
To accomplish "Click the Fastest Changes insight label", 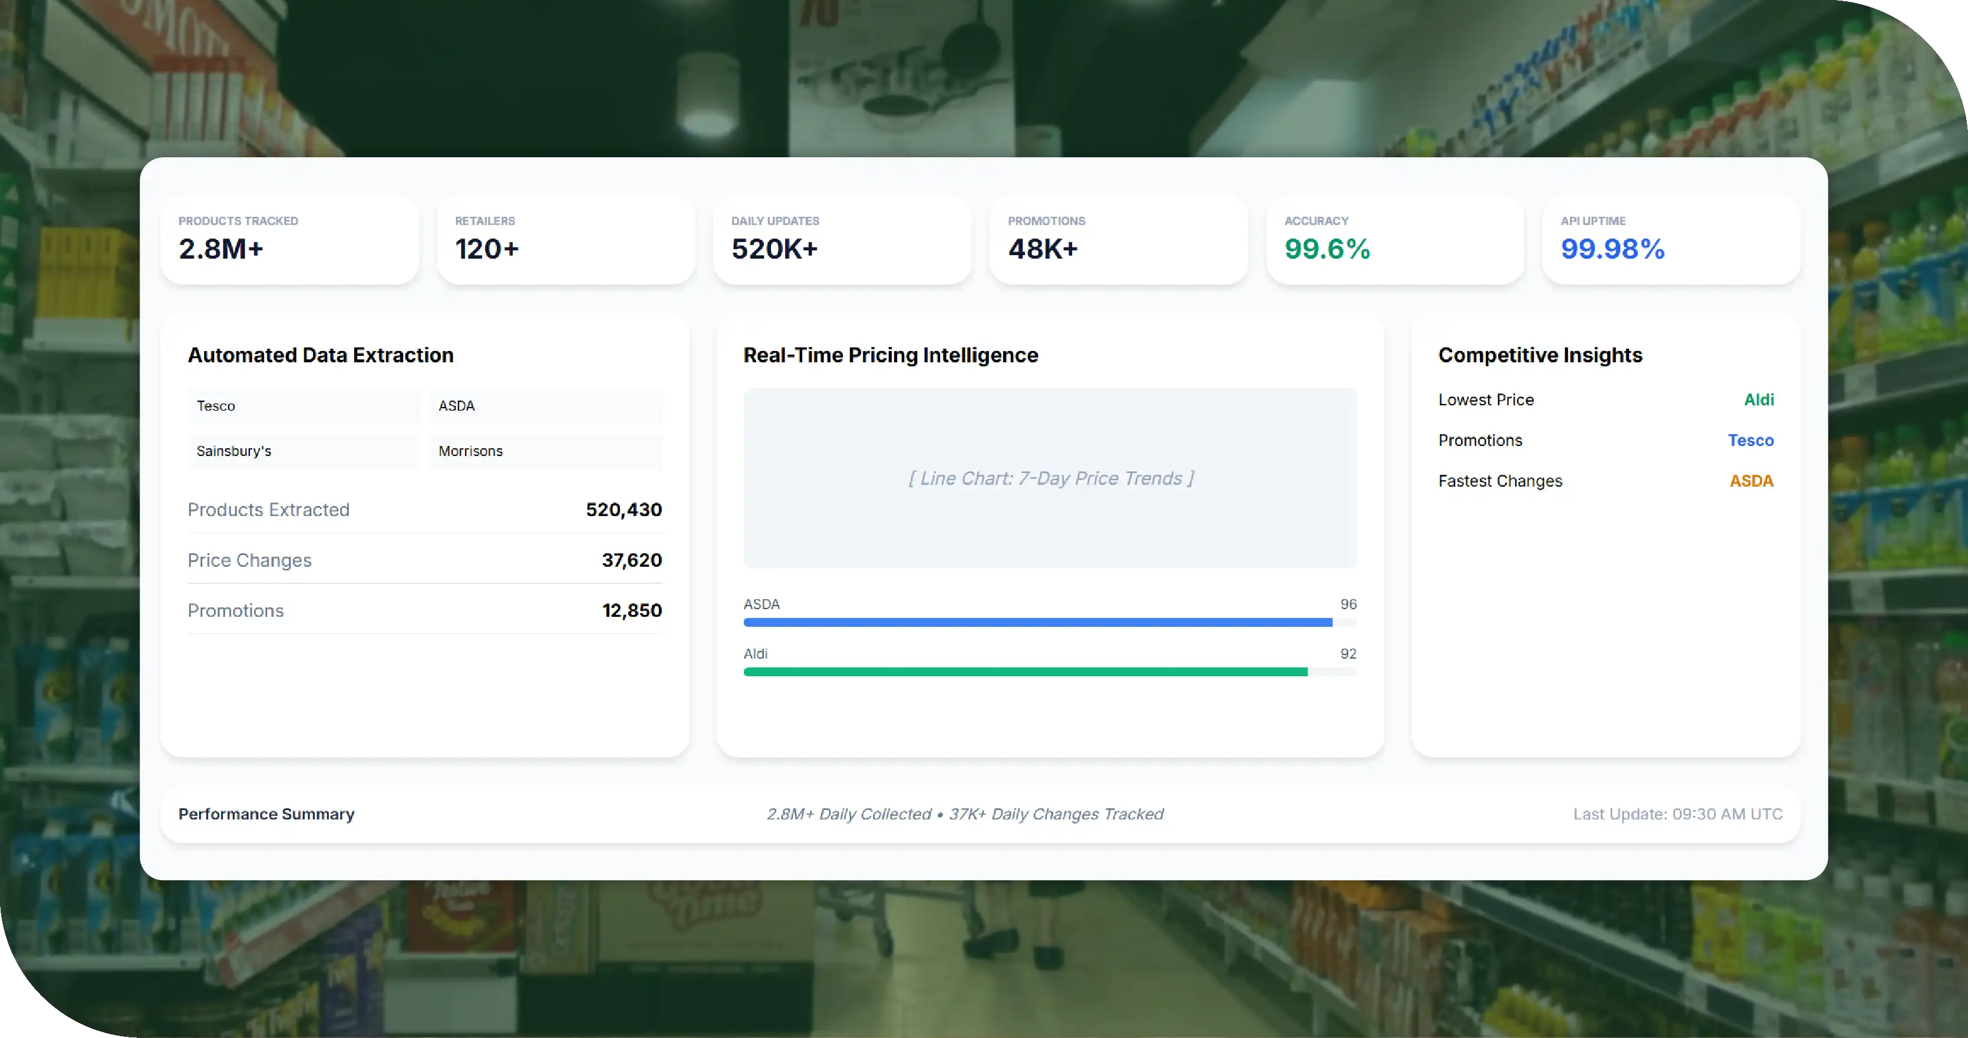I will (1501, 481).
